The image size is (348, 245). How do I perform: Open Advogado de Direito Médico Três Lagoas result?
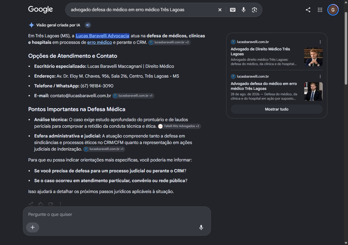coord(260,51)
